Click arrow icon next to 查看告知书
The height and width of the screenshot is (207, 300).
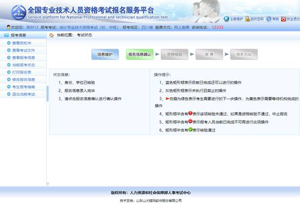coord(9,43)
